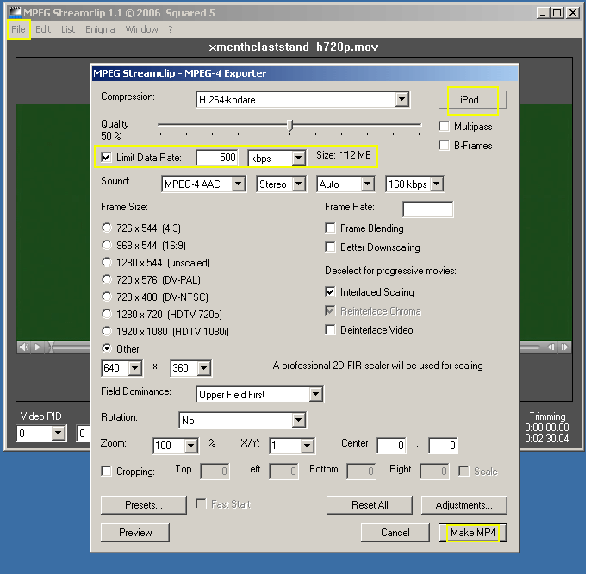
Task: Open the Enigma menu
Action: tap(99, 29)
